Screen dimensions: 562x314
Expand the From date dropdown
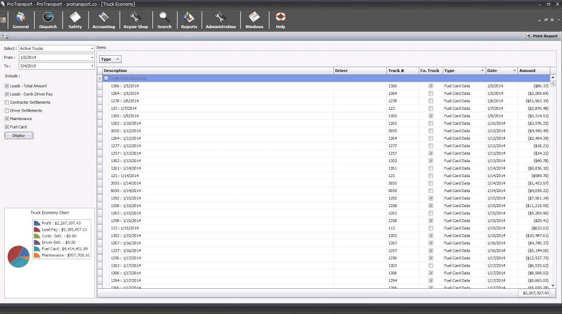click(x=92, y=57)
